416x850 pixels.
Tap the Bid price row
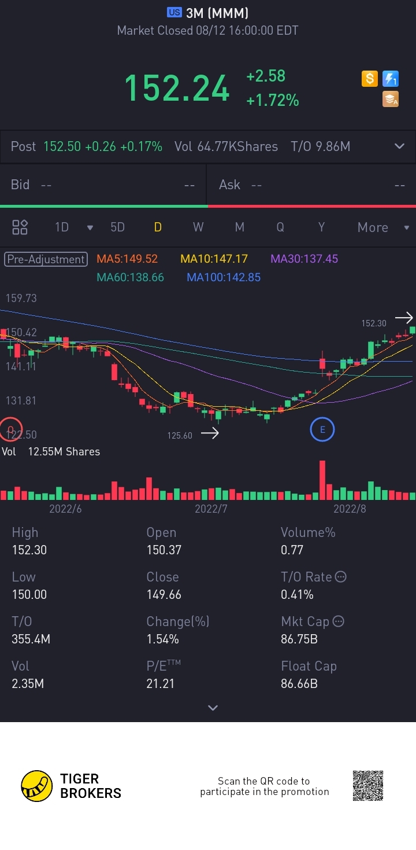(x=103, y=185)
